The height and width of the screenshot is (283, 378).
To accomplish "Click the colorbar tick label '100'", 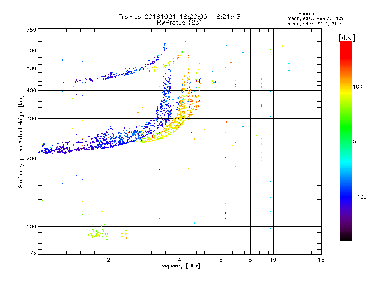I will [358, 87].
